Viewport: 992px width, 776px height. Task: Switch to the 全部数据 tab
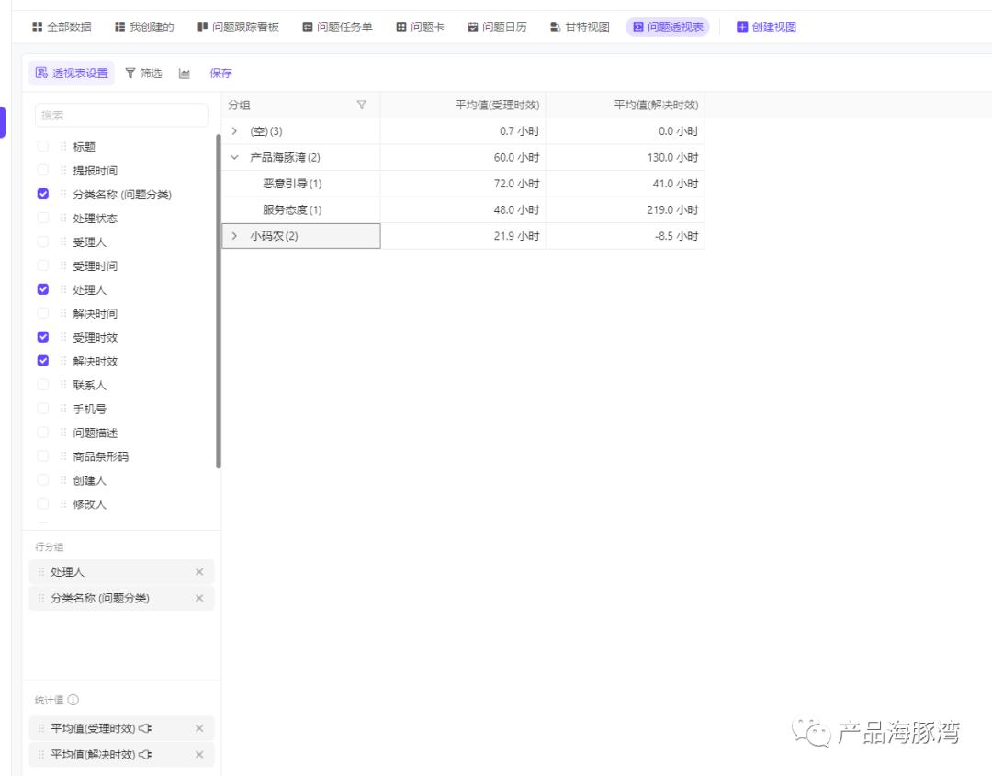click(60, 26)
